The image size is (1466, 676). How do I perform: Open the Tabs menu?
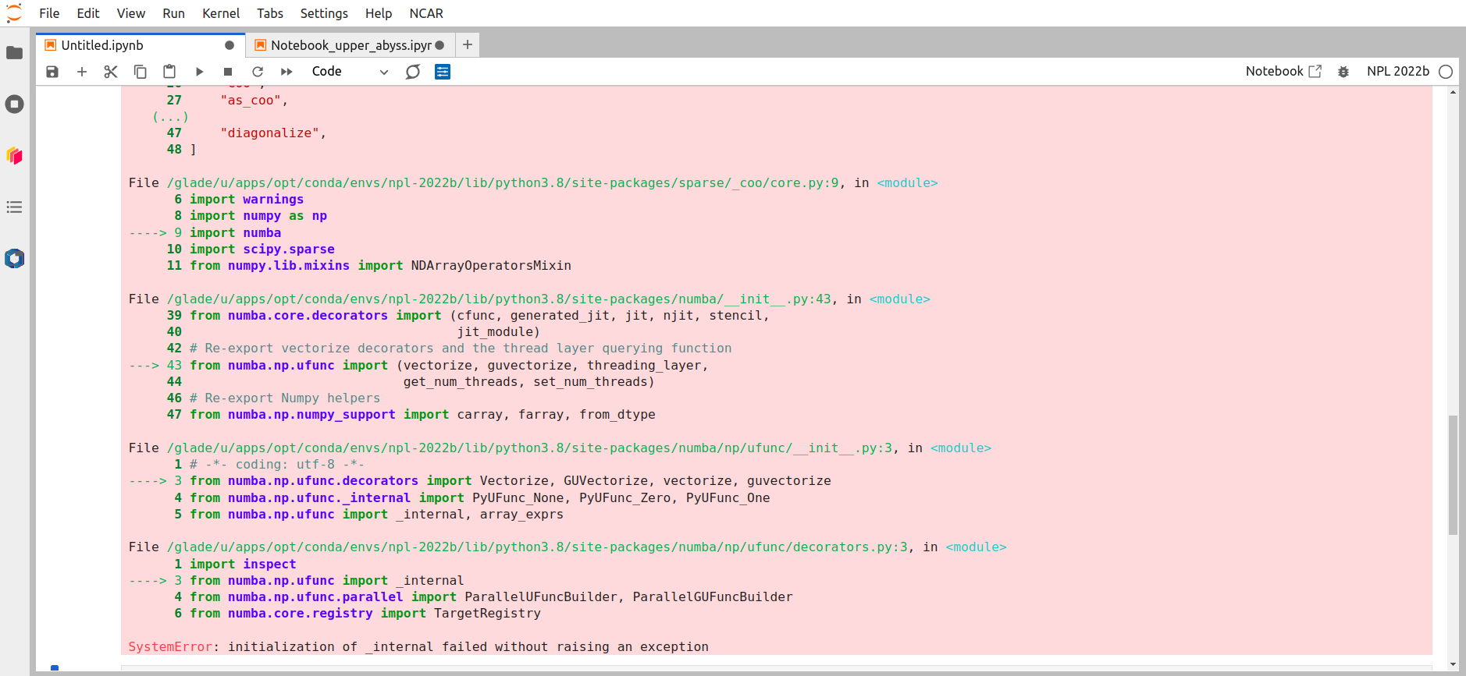pos(270,13)
